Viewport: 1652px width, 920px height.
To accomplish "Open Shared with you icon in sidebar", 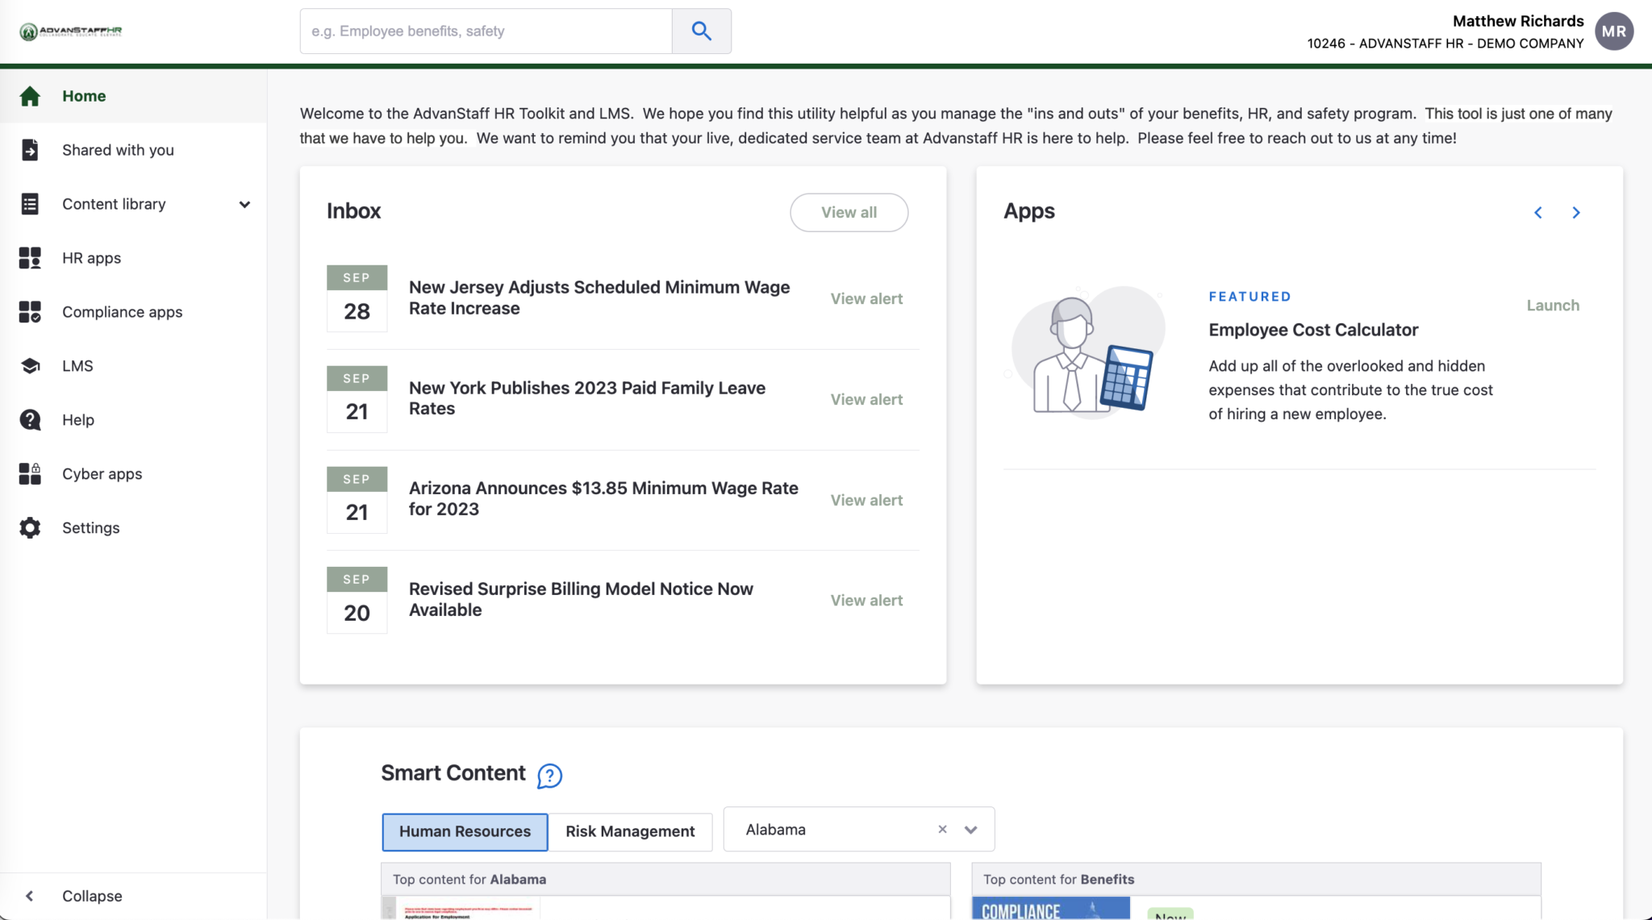I will [30, 150].
